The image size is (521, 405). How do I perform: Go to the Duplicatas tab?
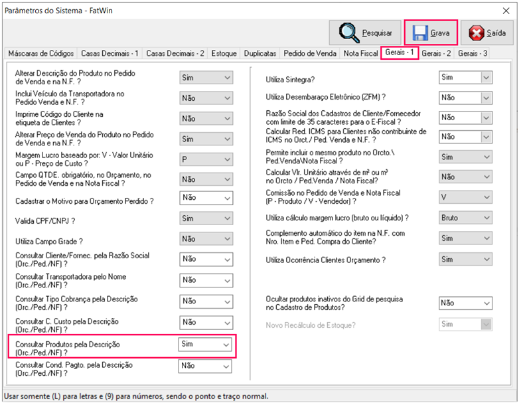point(260,53)
